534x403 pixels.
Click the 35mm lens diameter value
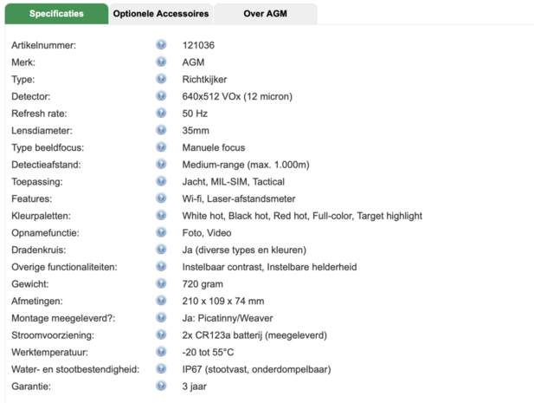point(196,131)
